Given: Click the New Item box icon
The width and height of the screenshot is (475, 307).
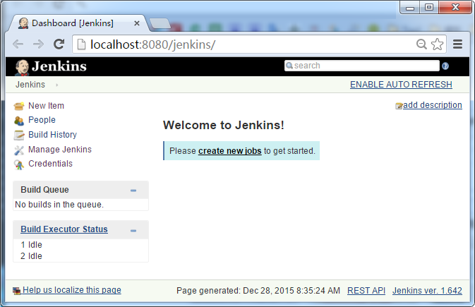Looking at the screenshot, I should coord(19,106).
